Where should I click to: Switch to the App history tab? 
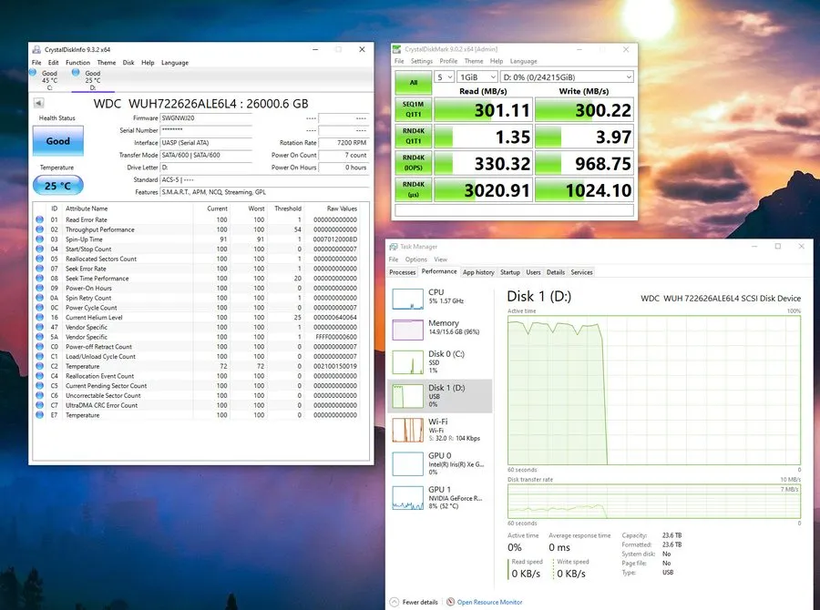point(478,272)
